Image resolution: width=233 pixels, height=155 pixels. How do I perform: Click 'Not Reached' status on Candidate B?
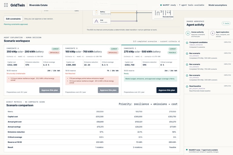(x=70, y=74)
